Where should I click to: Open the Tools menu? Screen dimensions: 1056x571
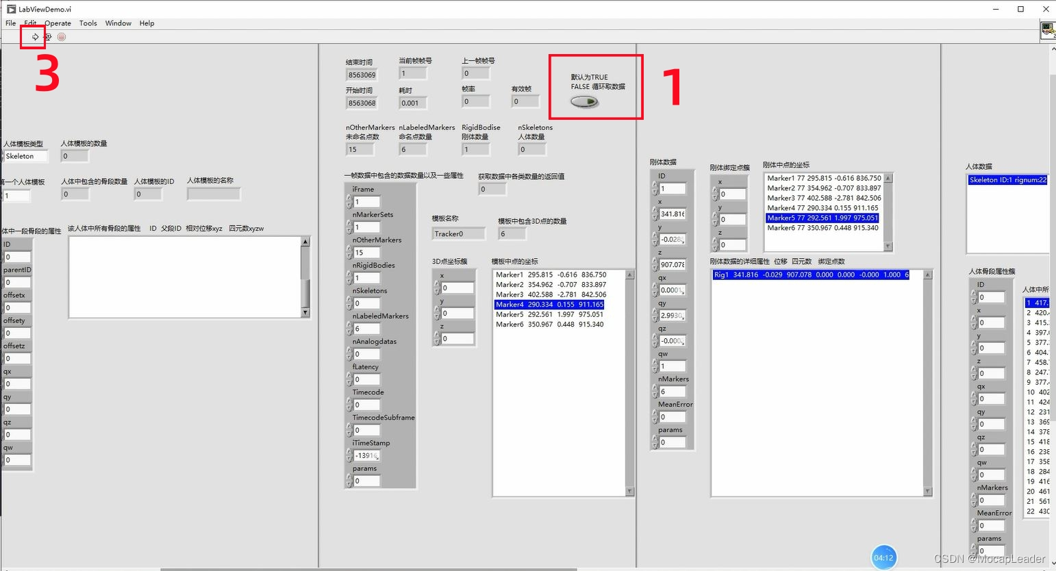(x=88, y=23)
